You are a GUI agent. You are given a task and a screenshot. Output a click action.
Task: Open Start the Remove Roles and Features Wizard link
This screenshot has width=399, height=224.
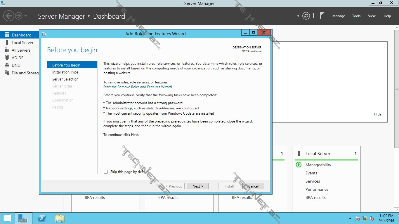click(x=138, y=87)
